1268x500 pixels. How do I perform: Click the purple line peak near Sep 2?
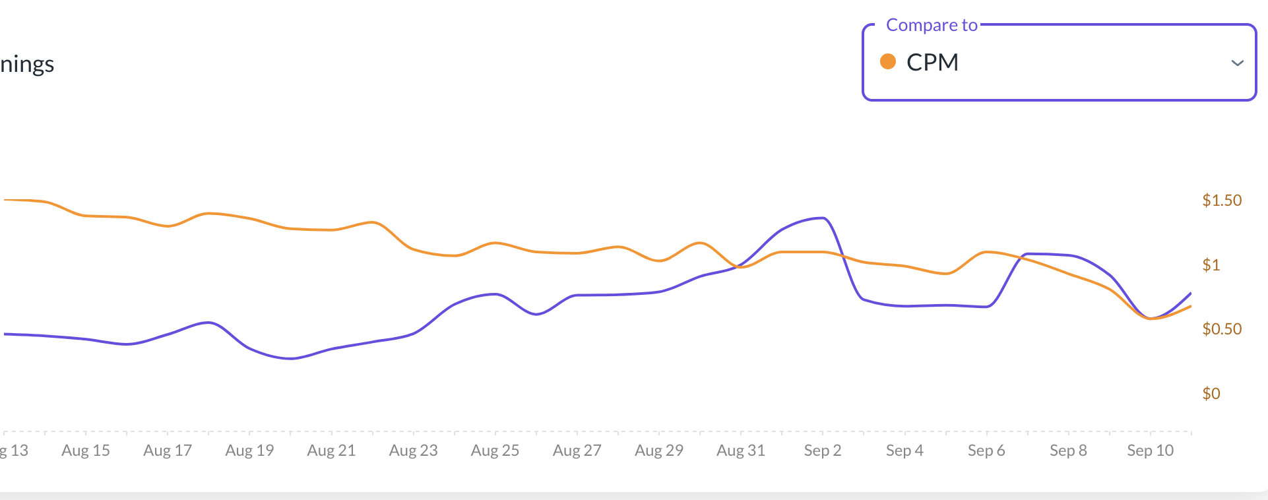pyautogui.click(x=821, y=218)
